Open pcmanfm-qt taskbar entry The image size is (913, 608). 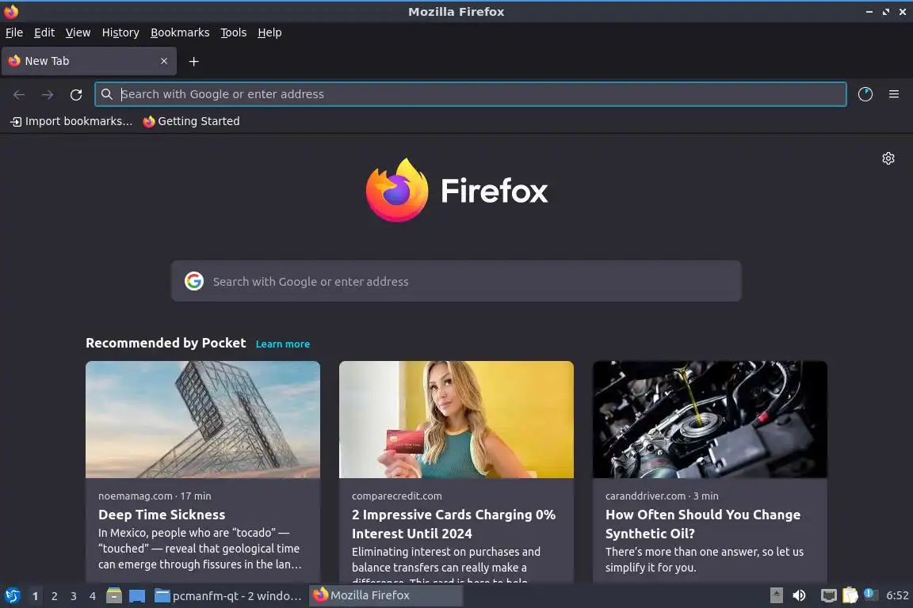click(228, 596)
